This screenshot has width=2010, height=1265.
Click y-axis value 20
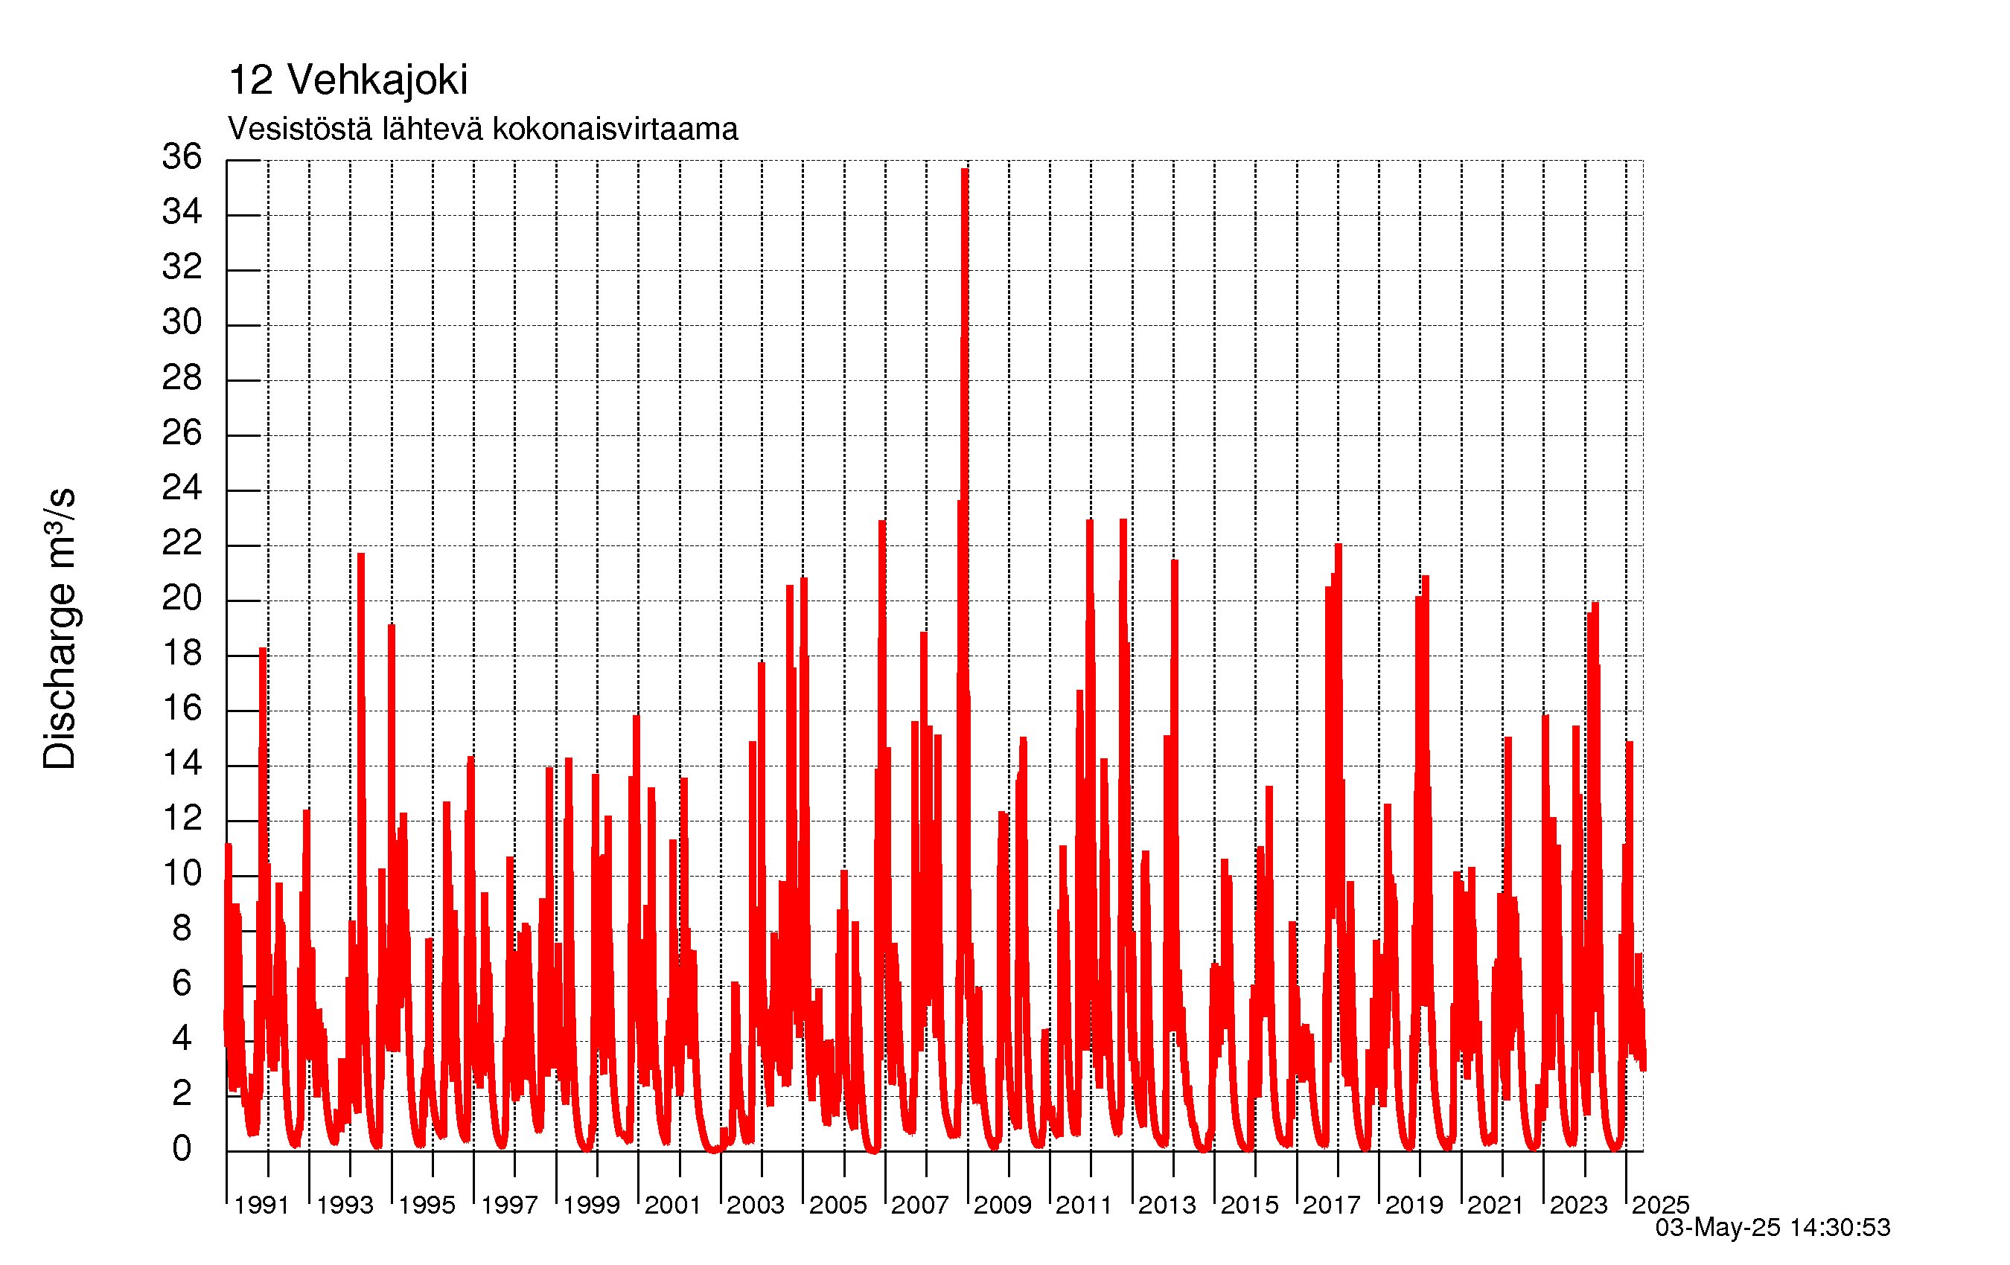[182, 598]
